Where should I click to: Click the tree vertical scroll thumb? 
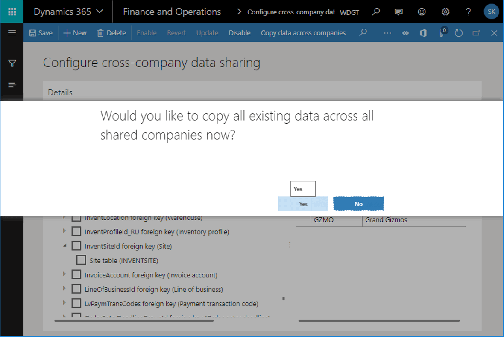284,299
